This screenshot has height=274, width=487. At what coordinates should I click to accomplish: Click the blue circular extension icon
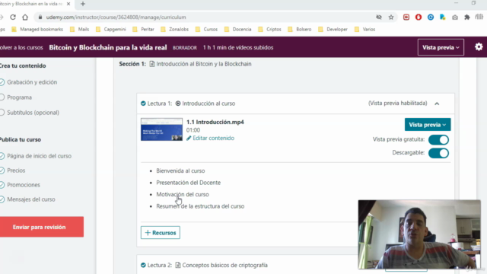(431, 17)
